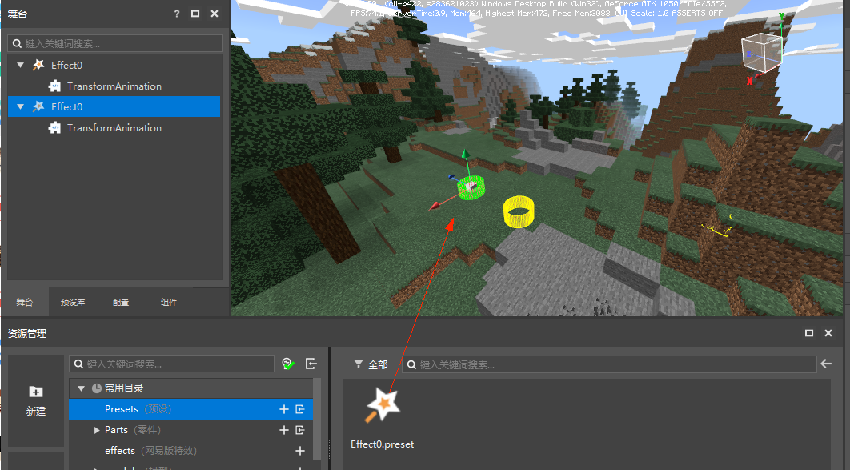The height and width of the screenshot is (470, 850).
Task: Click the highlighted Effect0 star wand icon
Action: [x=38, y=106]
